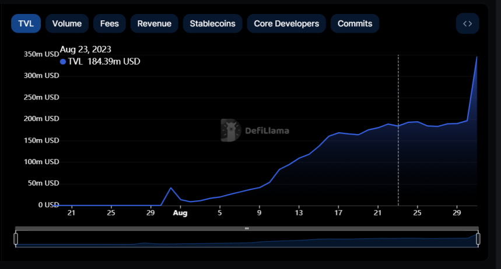This screenshot has width=501, height=269.
Task: Click the TVL 184.39m USD tooltip value
Action: (104, 62)
